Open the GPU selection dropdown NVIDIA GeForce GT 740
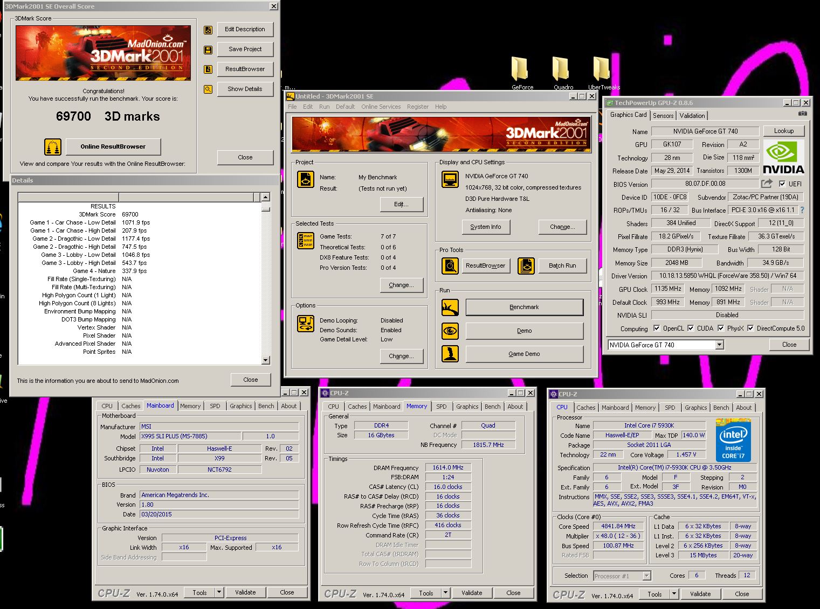The width and height of the screenshot is (820, 609). coord(665,345)
